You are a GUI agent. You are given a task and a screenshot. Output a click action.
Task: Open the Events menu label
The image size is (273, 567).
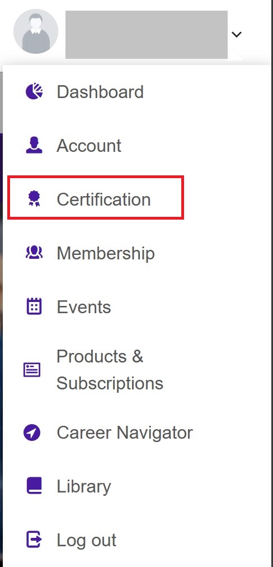[84, 307]
